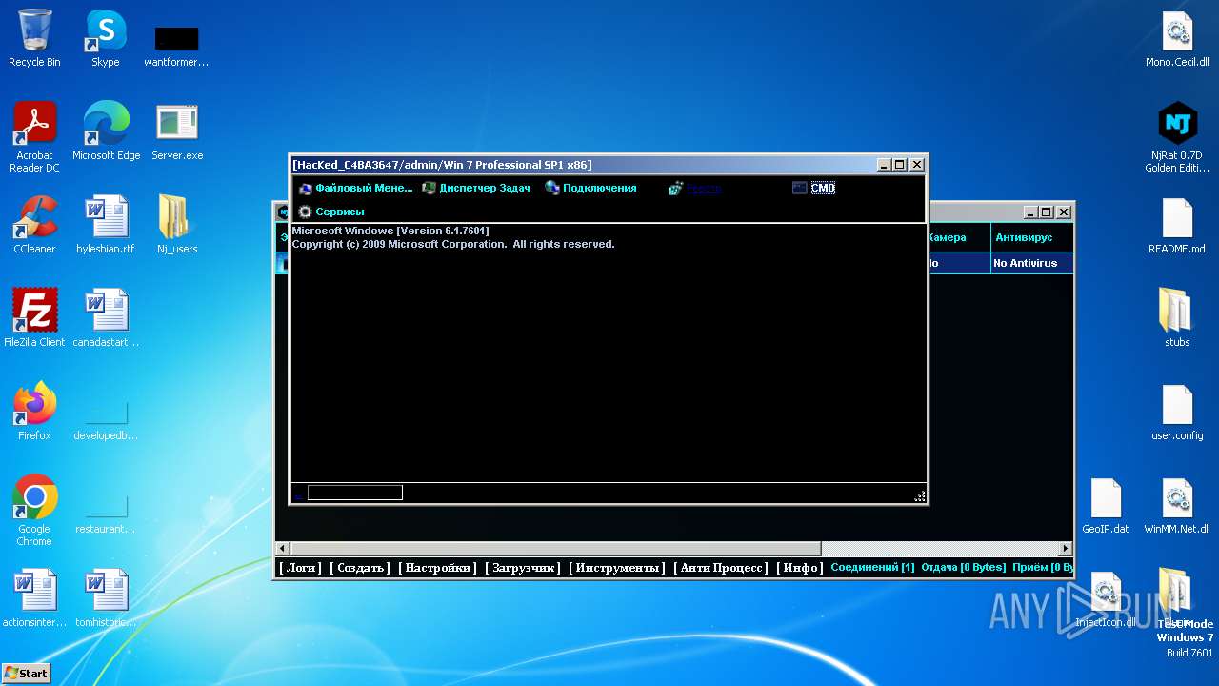Open the Nj_users folder

[x=176, y=225]
